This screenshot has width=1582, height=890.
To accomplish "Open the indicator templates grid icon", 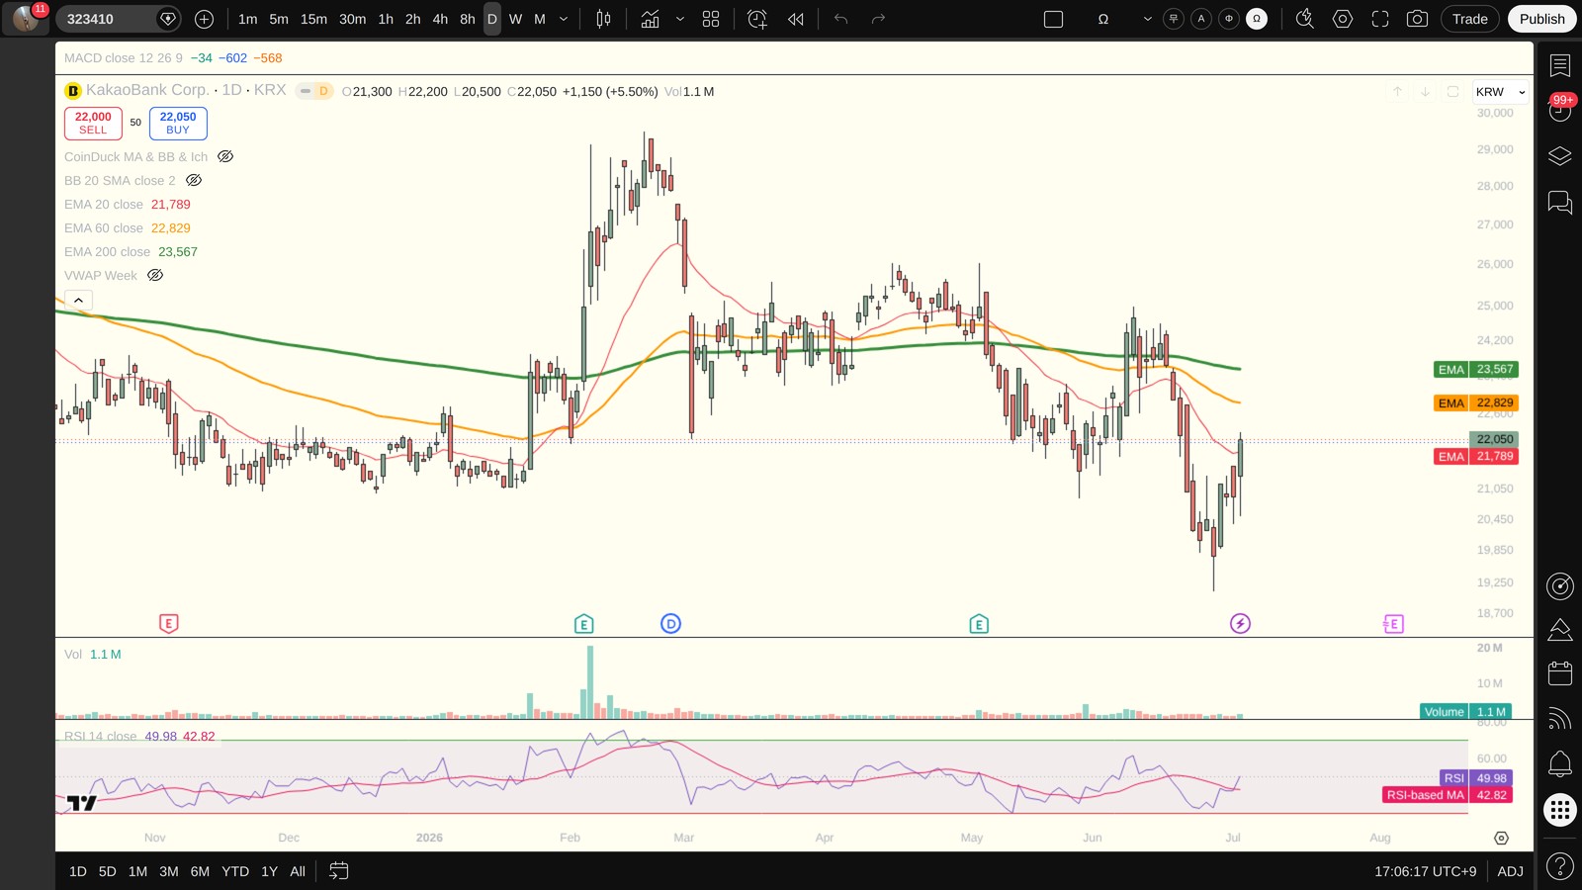I will coord(711,19).
